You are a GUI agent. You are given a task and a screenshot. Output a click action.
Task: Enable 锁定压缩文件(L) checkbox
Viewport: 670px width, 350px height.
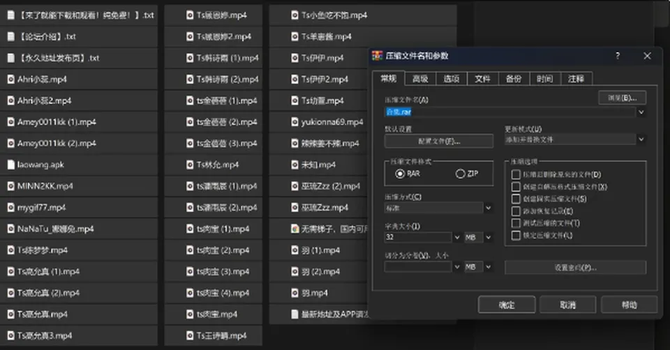(516, 235)
